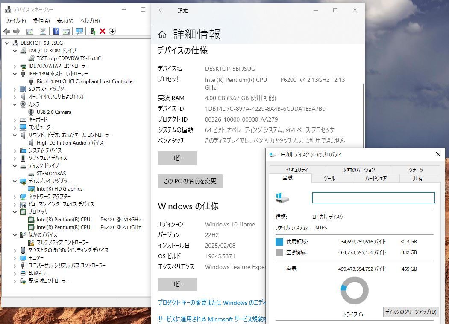The width and height of the screenshot is (449, 324).
Task: Select Ricoh 1394 OHCI Compliant Host Controller
Action: (x=85, y=81)
